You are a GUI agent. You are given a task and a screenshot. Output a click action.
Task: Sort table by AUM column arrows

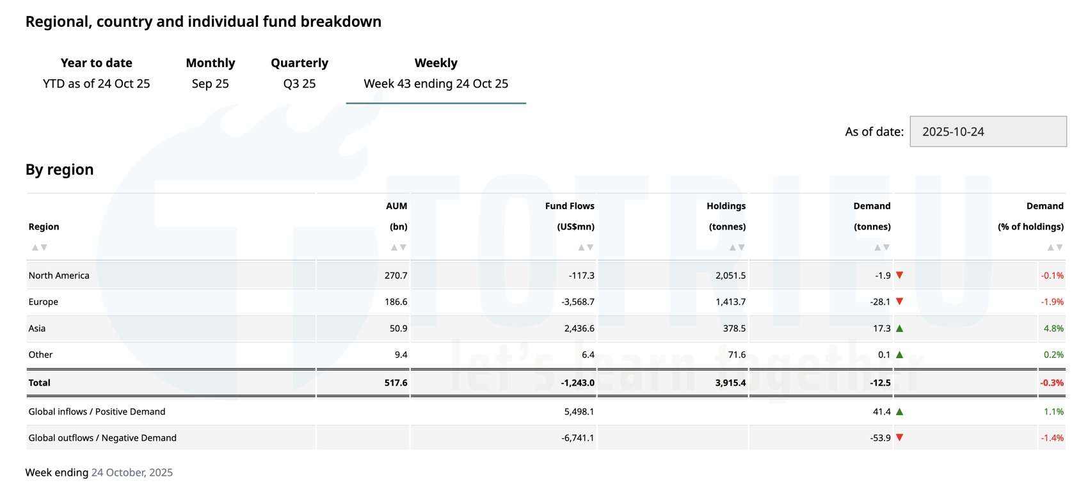(x=399, y=248)
